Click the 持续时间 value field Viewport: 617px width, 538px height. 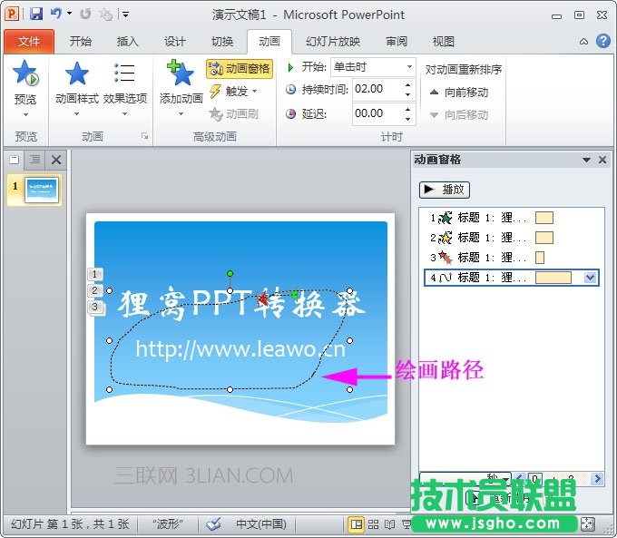pos(377,89)
